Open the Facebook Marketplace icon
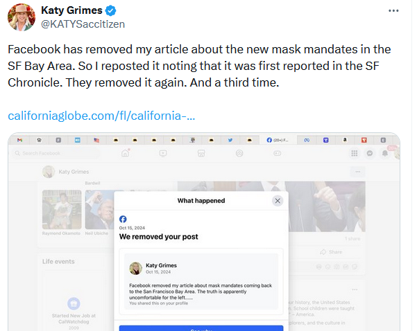This screenshot has width=417, height=331. coord(202,153)
